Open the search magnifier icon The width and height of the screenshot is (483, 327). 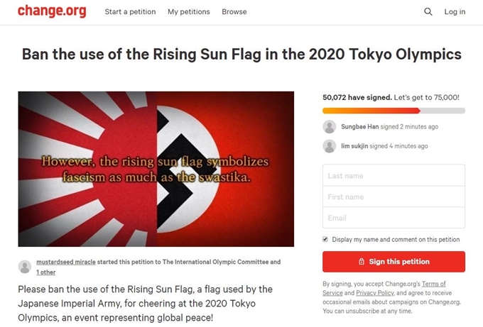tap(428, 11)
